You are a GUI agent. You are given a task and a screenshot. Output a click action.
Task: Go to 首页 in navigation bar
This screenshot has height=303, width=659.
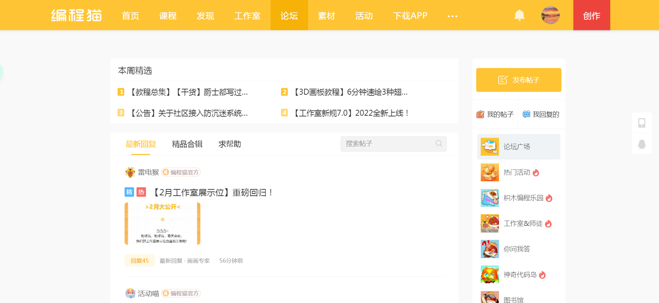(x=131, y=16)
